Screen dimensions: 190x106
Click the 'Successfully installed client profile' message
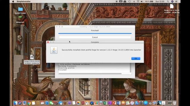click(x=101, y=50)
